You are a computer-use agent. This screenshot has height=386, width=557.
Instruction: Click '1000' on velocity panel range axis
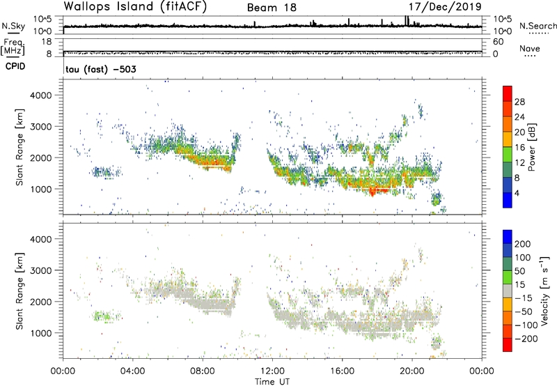click(x=40, y=333)
